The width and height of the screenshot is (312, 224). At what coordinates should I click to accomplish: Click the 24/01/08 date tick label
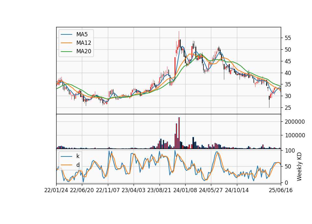[x=185, y=190]
